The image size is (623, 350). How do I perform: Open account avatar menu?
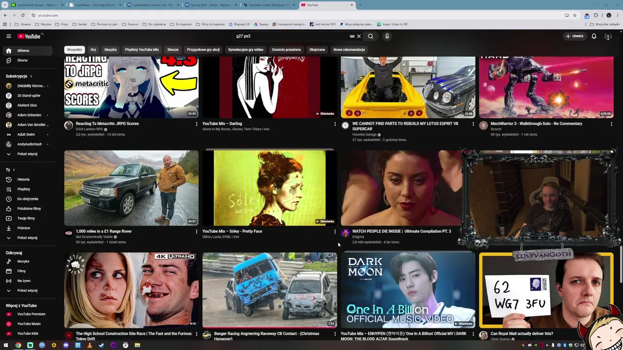pos(608,36)
